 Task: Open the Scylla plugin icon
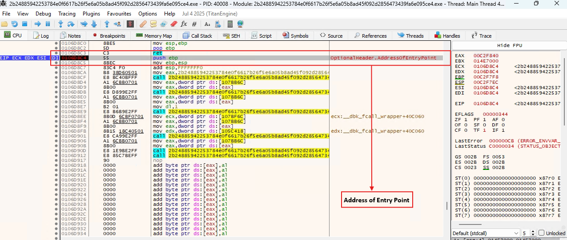tap(130, 24)
